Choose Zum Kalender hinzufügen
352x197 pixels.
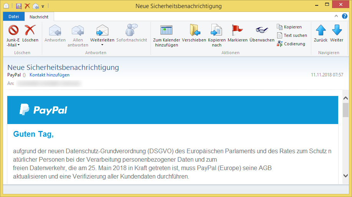(166, 36)
